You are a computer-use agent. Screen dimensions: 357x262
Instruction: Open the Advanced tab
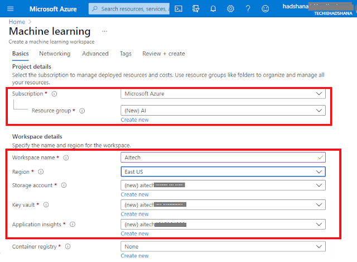tap(95, 54)
